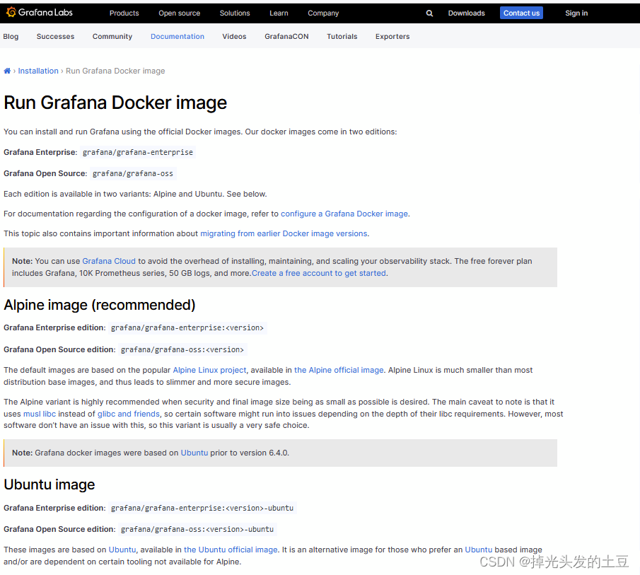Open the Community tab
This screenshot has width=640, height=575.
[x=112, y=36]
